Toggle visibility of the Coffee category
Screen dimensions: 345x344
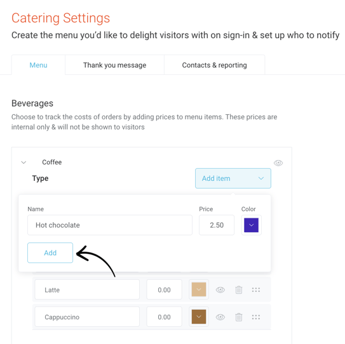(x=278, y=163)
